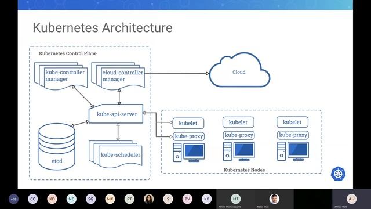Viewport: 371px width, 209px height.
Task: Click the kube-api-server box
Action: pyautogui.click(x=116, y=114)
